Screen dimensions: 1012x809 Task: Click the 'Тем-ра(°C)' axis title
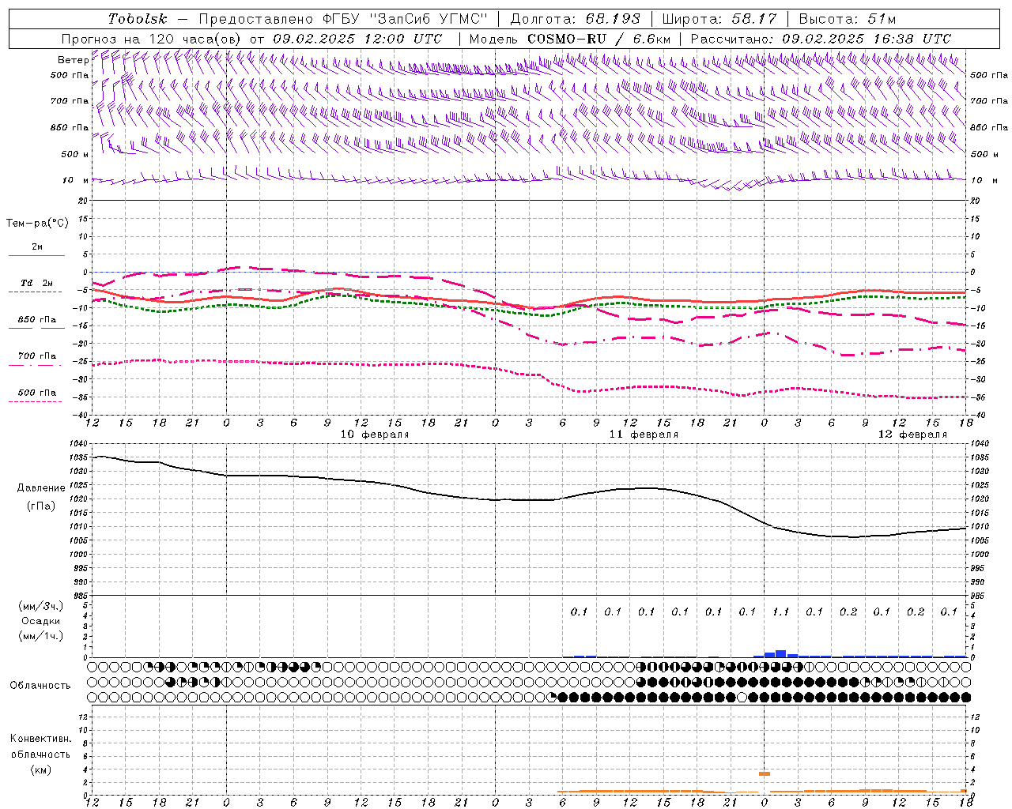click(37, 224)
